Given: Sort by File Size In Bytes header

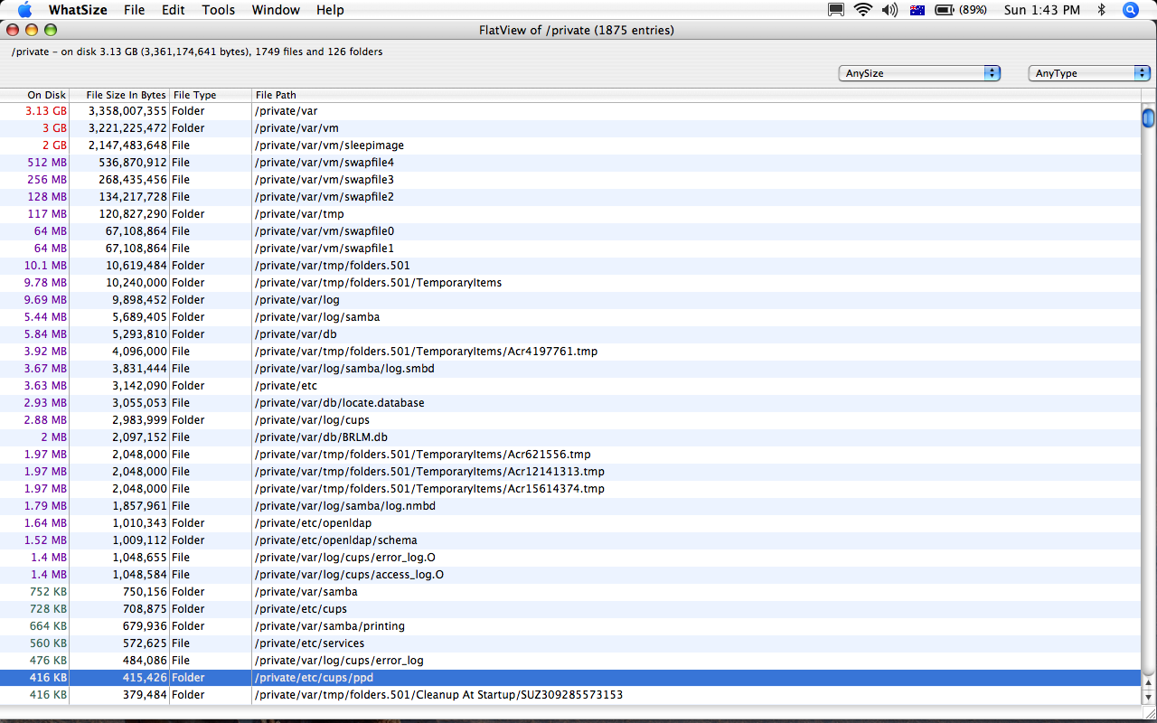Looking at the screenshot, I should 119,95.
